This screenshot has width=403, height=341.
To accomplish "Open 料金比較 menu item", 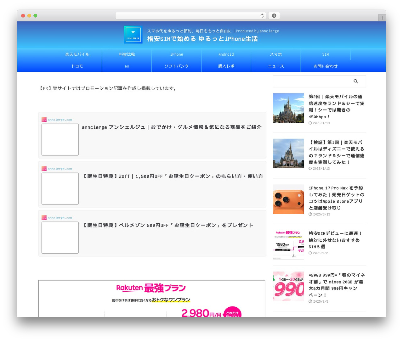I will tap(127, 54).
